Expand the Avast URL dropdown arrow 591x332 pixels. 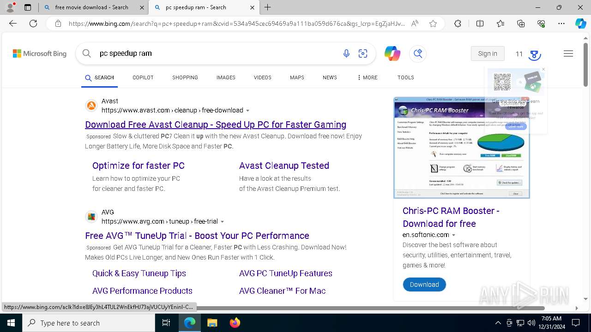click(248, 111)
